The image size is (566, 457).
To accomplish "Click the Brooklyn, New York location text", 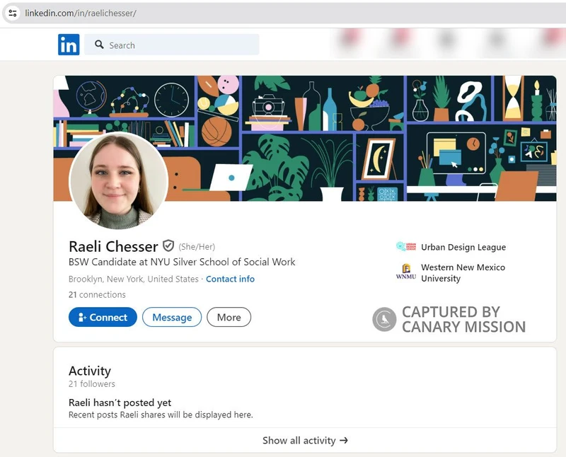I will coord(134,279).
